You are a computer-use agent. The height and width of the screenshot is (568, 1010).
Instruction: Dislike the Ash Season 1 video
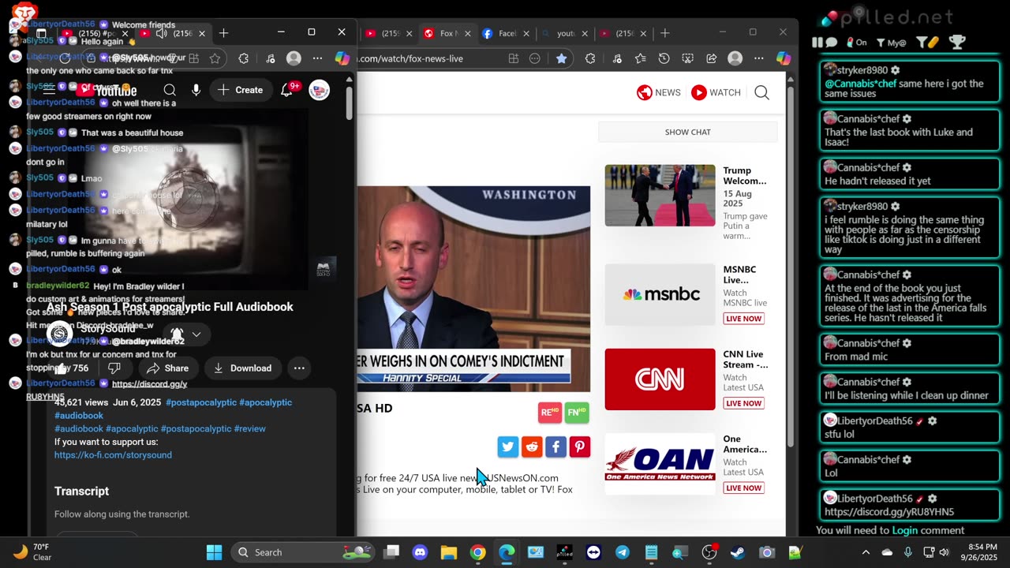point(114,368)
